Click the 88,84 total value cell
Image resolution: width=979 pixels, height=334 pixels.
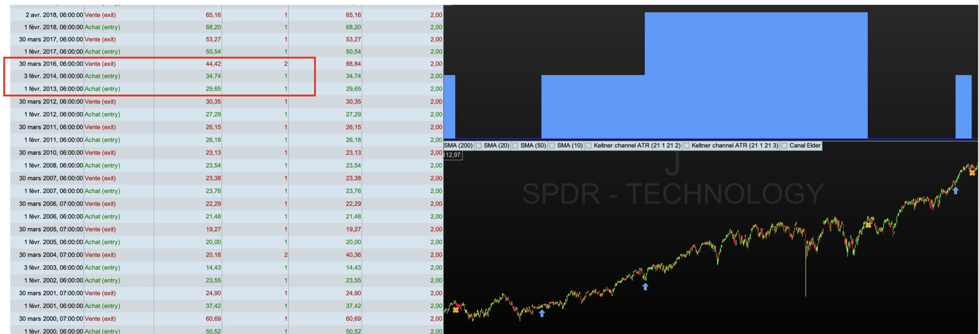(x=353, y=64)
